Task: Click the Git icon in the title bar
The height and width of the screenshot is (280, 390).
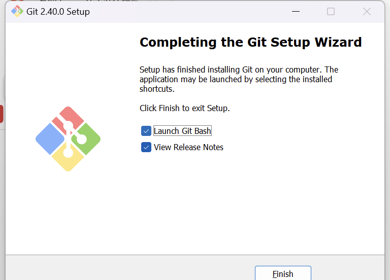Action: click(x=17, y=11)
